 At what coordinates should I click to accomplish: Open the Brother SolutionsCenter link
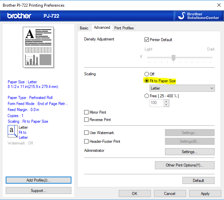coord(199,16)
